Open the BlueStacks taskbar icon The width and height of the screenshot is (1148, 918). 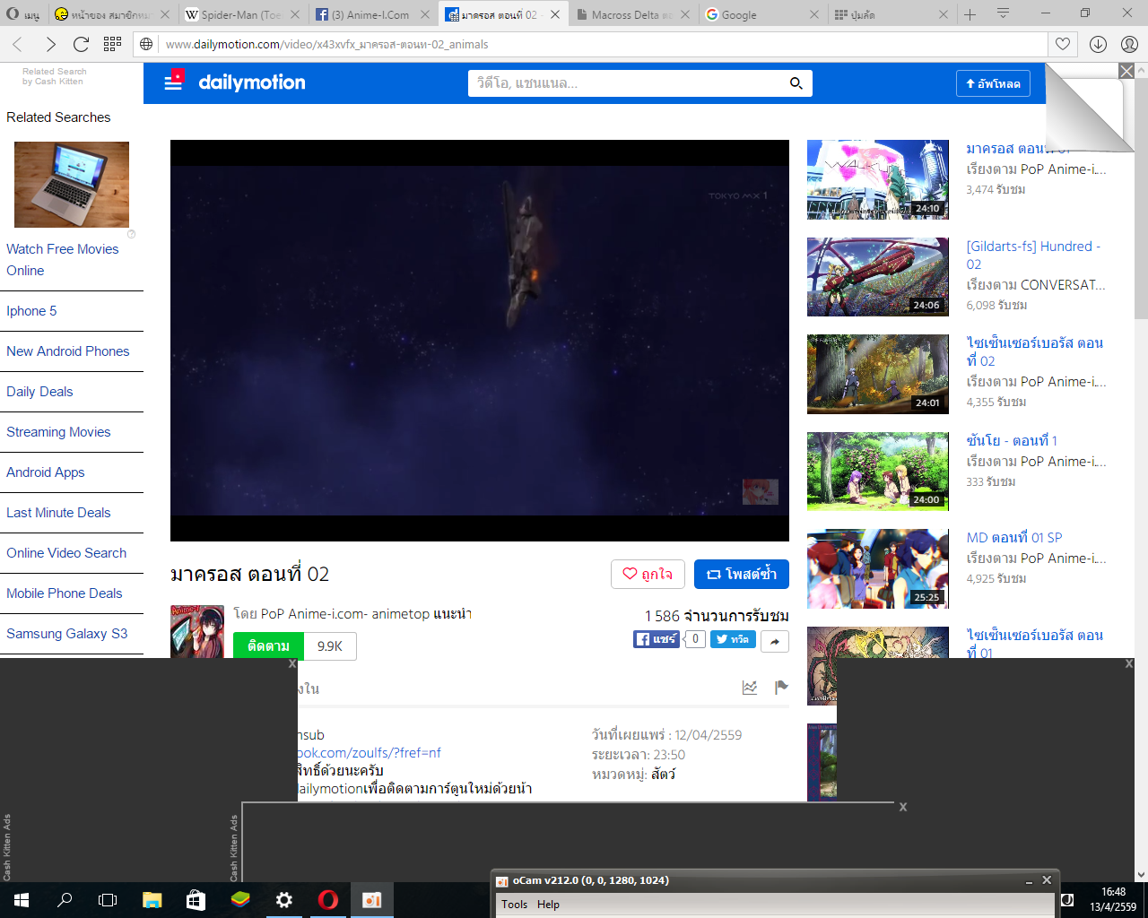click(x=239, y=900)
